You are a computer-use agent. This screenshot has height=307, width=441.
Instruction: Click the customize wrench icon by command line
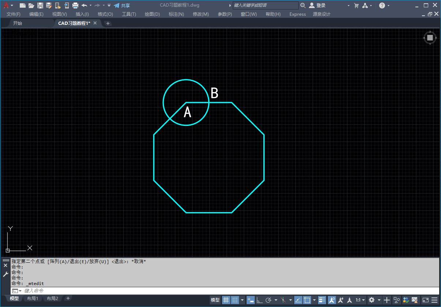(5, 274)
